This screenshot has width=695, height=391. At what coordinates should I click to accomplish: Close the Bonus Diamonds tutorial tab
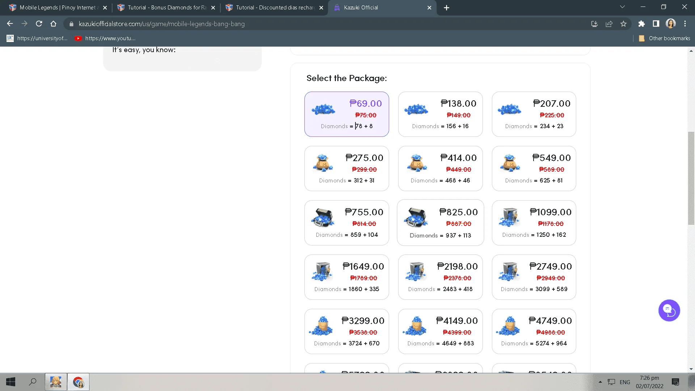[x=213, y=8]
